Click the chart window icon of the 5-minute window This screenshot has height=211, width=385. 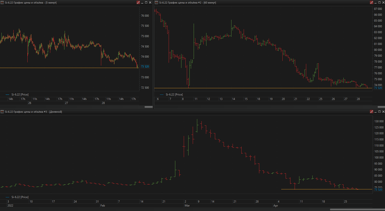click(x=2, y=2)
